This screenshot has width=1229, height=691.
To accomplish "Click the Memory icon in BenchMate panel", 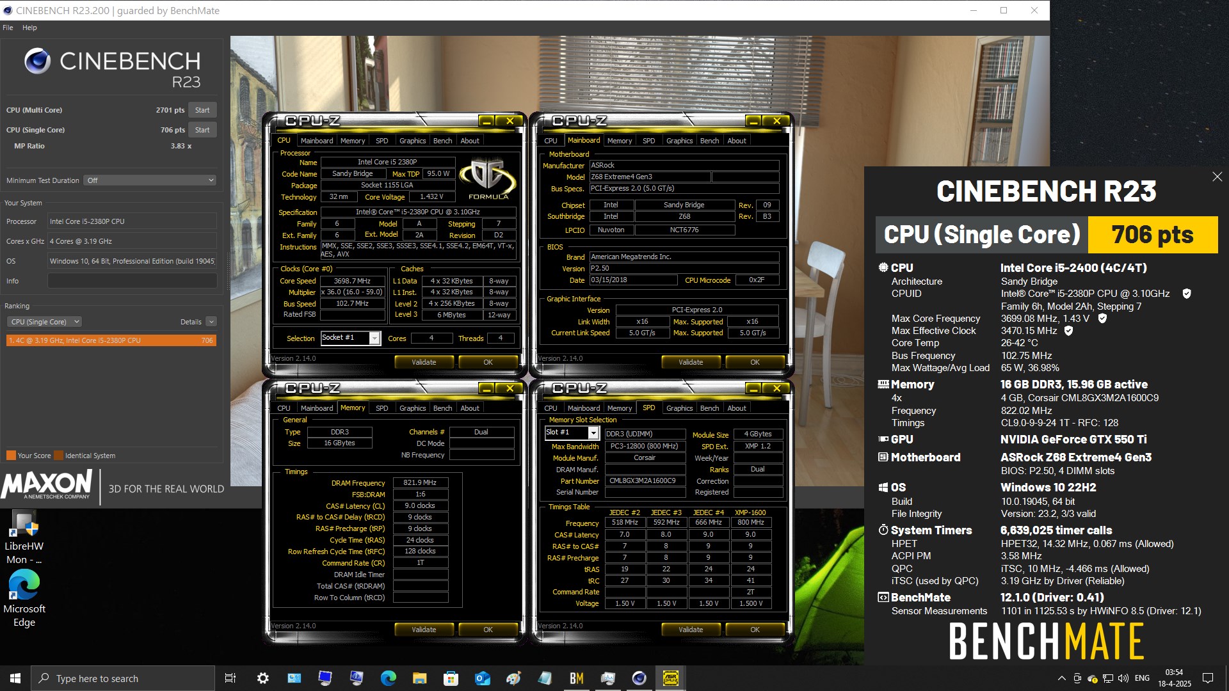I will click(x=883, y=385).
